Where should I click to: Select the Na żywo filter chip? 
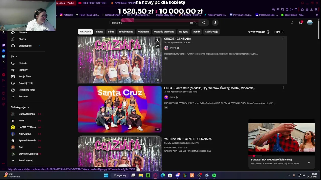tap(184, 32)
